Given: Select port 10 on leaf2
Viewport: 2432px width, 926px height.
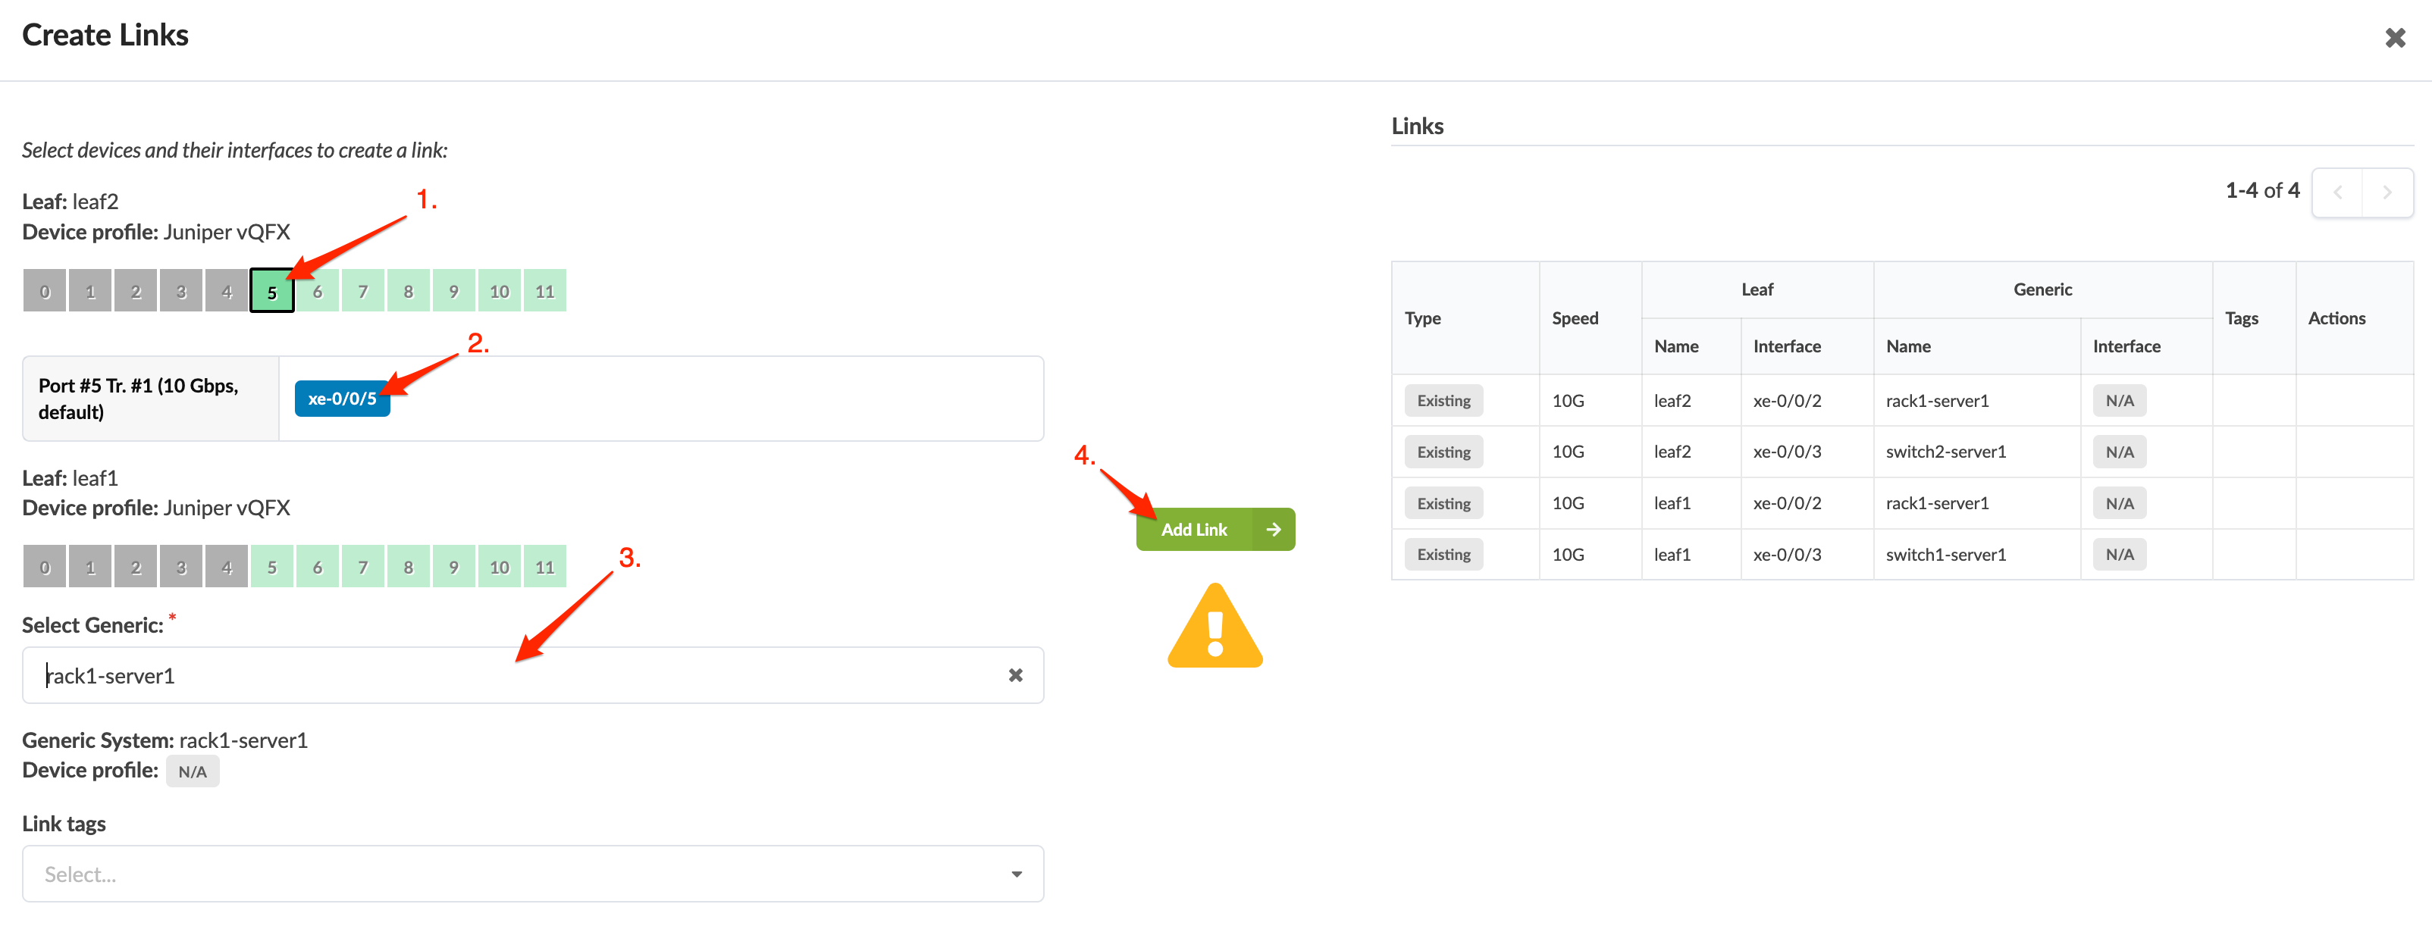Looking at the screenshot, I should (500, 292).
